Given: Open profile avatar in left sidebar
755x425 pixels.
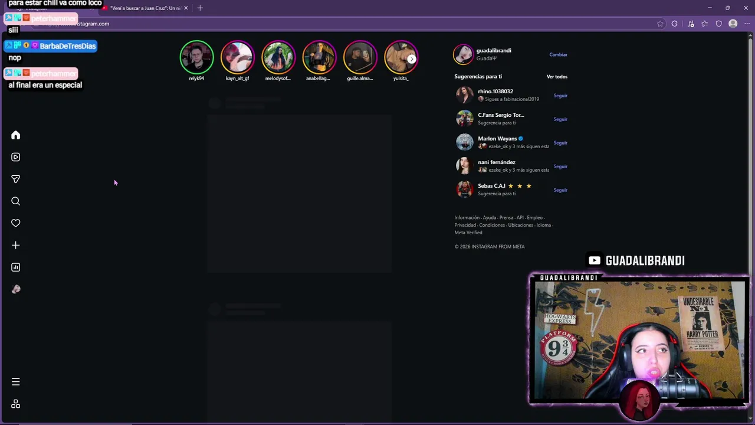Looking at the screenshot, I should [16, 289].
